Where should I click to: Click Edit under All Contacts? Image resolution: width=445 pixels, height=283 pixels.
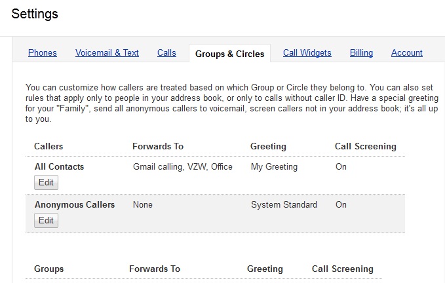tap(46, 182)
